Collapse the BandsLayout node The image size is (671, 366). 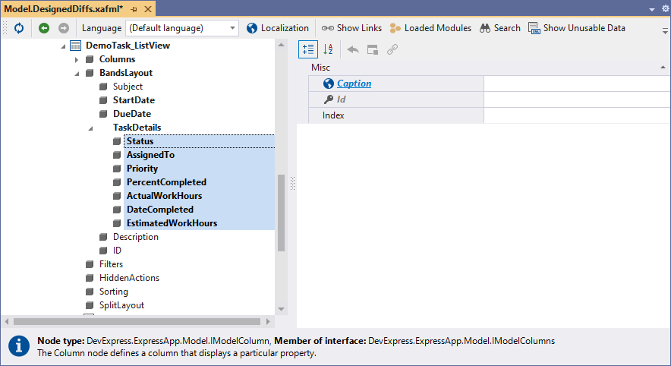click(77, 74)
